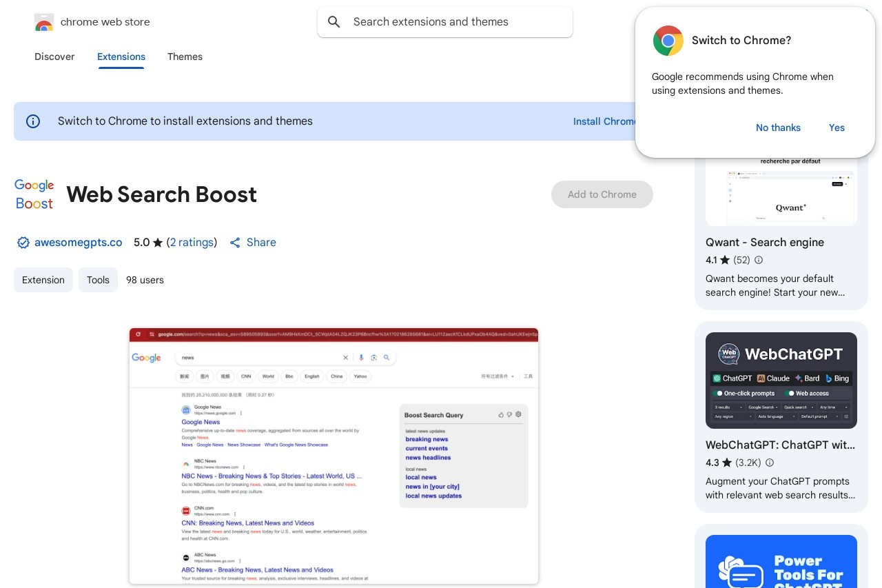Focus the Search extensions and themes field
The image size is (882, 588).
click(445, 22)
